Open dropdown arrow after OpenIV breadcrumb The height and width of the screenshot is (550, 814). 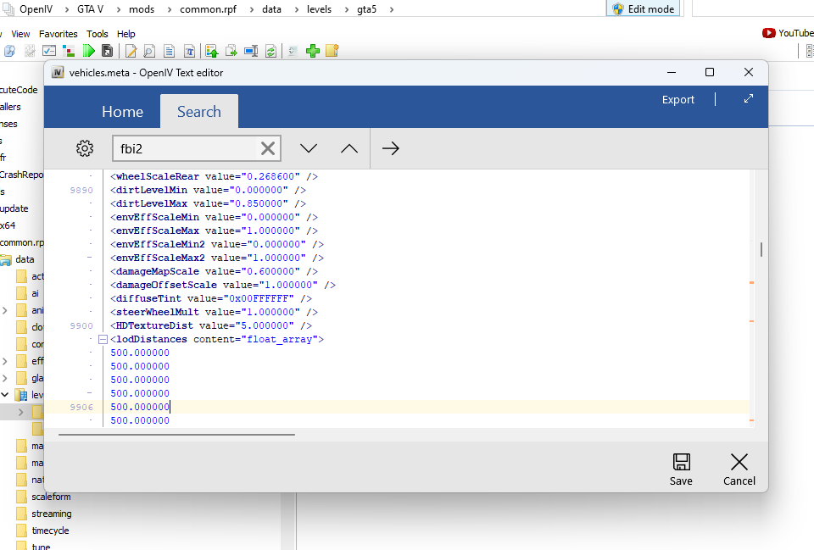click(x=66, y=9)
